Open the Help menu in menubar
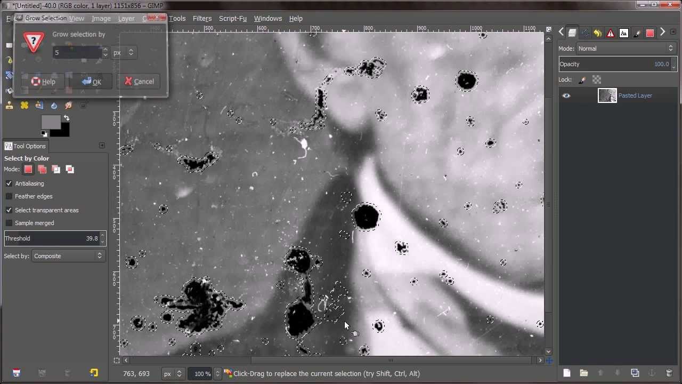The image size is (682, 384). [296, 18]
